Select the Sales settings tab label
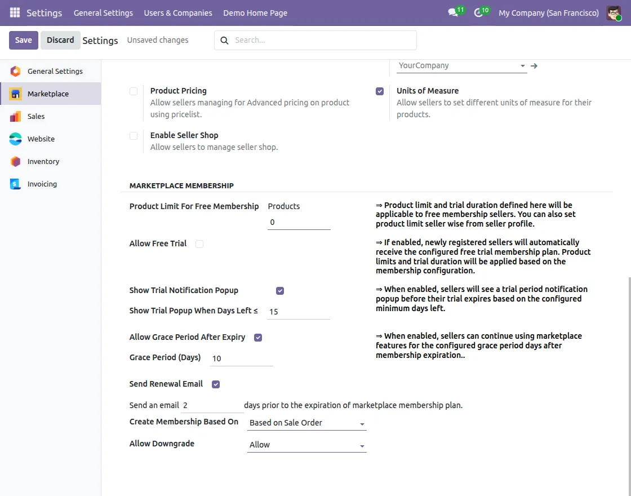631x496 pixels. [x=36, y=116]
